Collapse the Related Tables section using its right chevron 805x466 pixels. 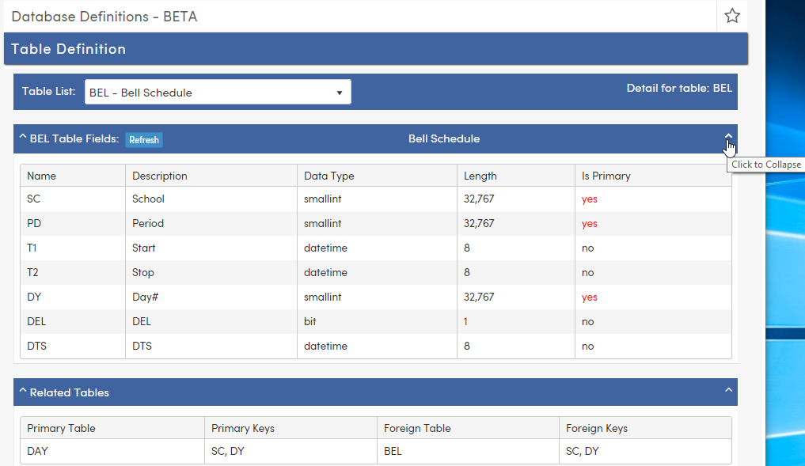click(x=728, y=391)
